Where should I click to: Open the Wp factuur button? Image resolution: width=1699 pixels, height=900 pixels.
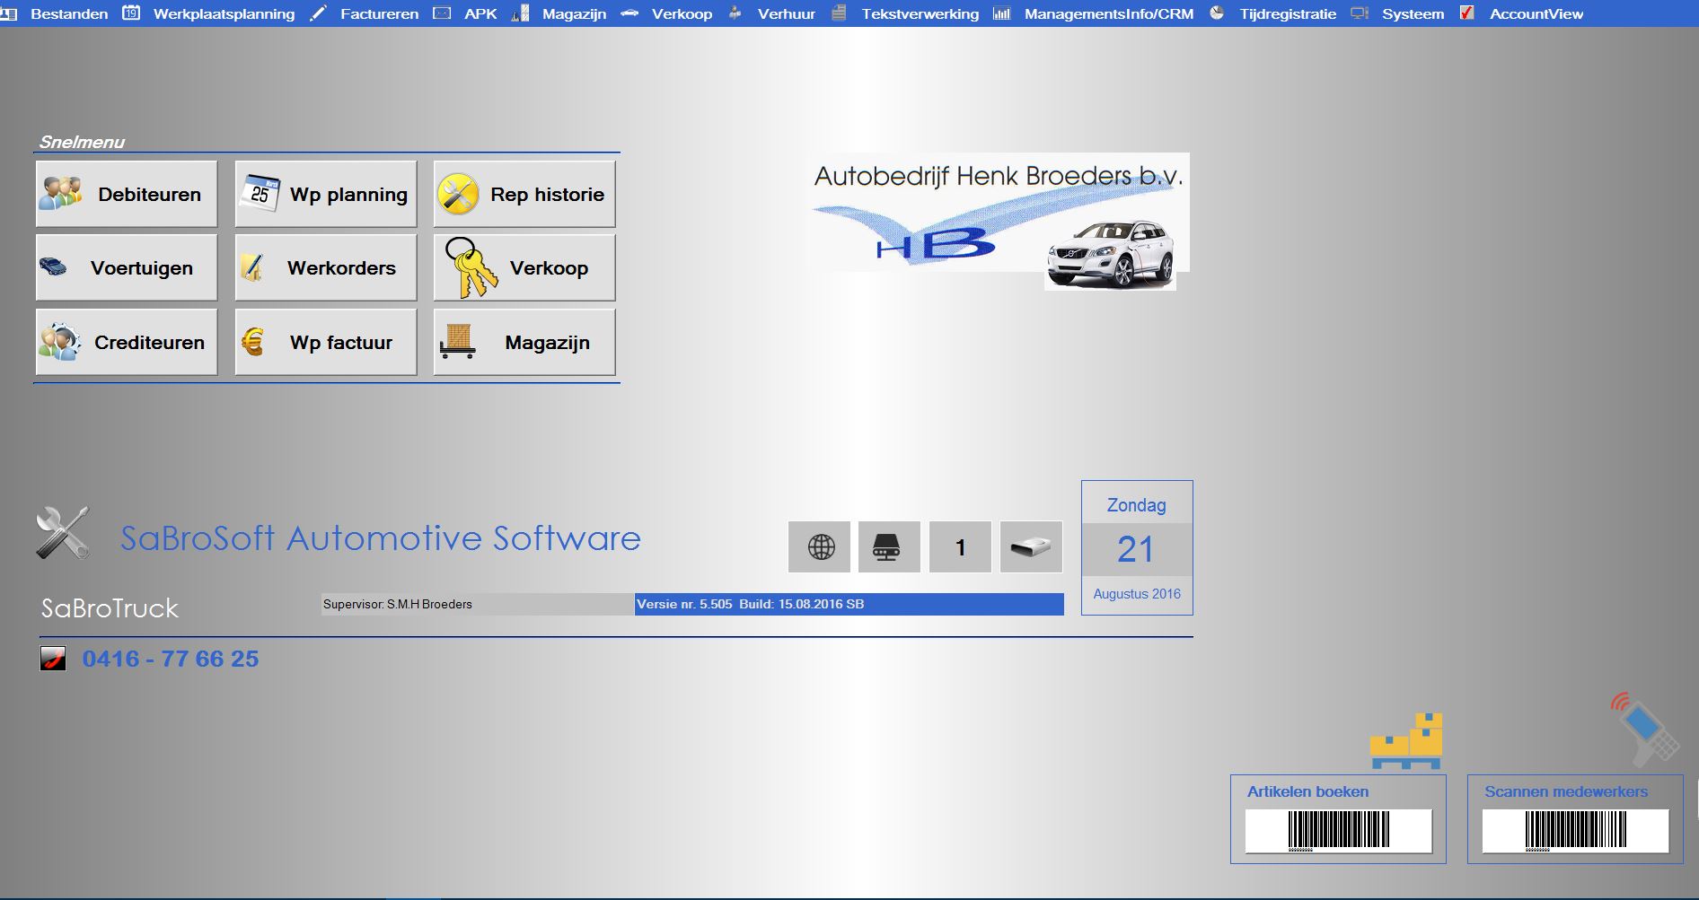[x=326, y=342]
